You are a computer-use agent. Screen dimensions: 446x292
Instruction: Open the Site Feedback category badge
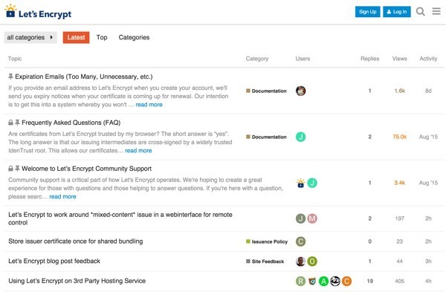(x=265, y=262)
